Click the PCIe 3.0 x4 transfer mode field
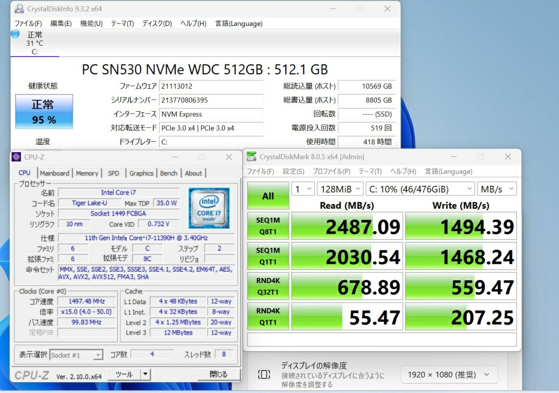This screenshot has height=393, width=559. [x=211, y=128]
